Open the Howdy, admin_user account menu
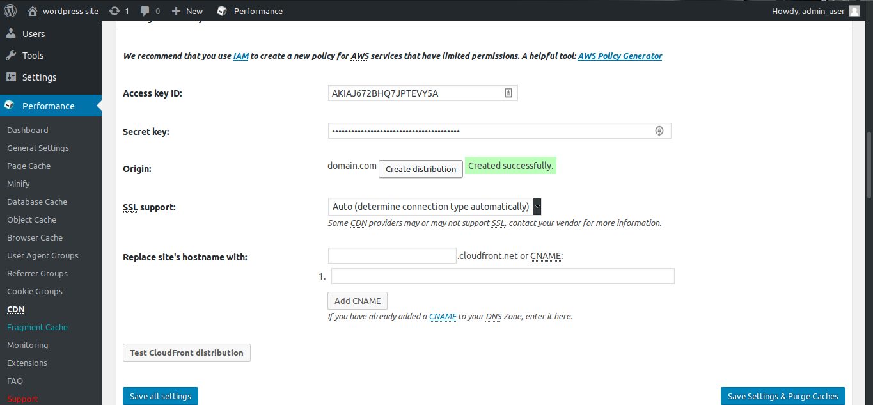This screenshot has height=405, width=873. [808, 11]
